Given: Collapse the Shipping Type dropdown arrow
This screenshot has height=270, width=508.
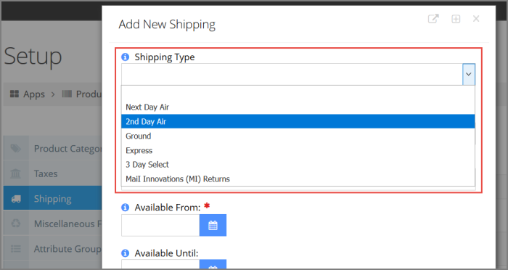Looking at the screenshot, I should click(x=469, y=74).
